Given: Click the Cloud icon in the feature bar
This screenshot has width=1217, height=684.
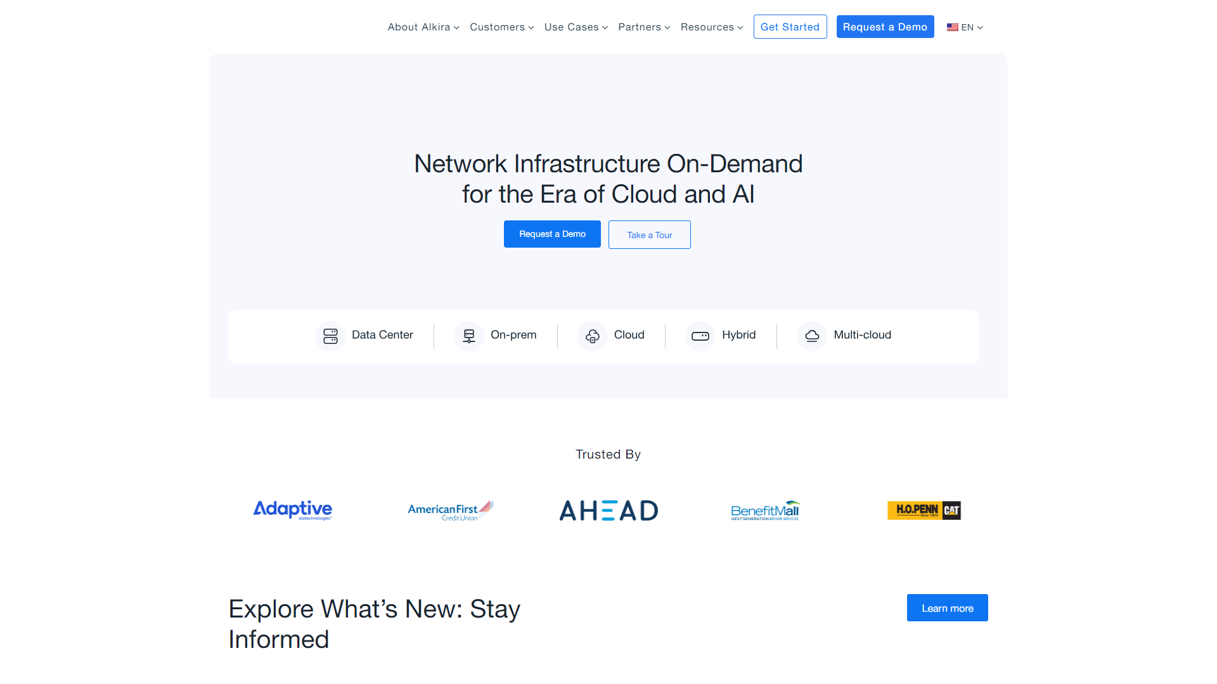Looking at the screenshot, I should pos(593,336).
